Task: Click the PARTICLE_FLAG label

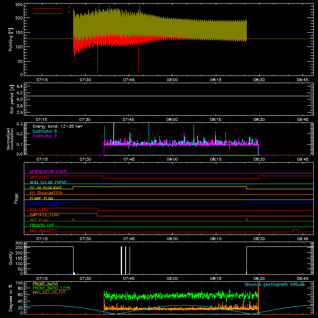Action: [45, 215]
